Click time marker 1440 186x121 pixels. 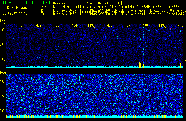[x=180, y=25]
